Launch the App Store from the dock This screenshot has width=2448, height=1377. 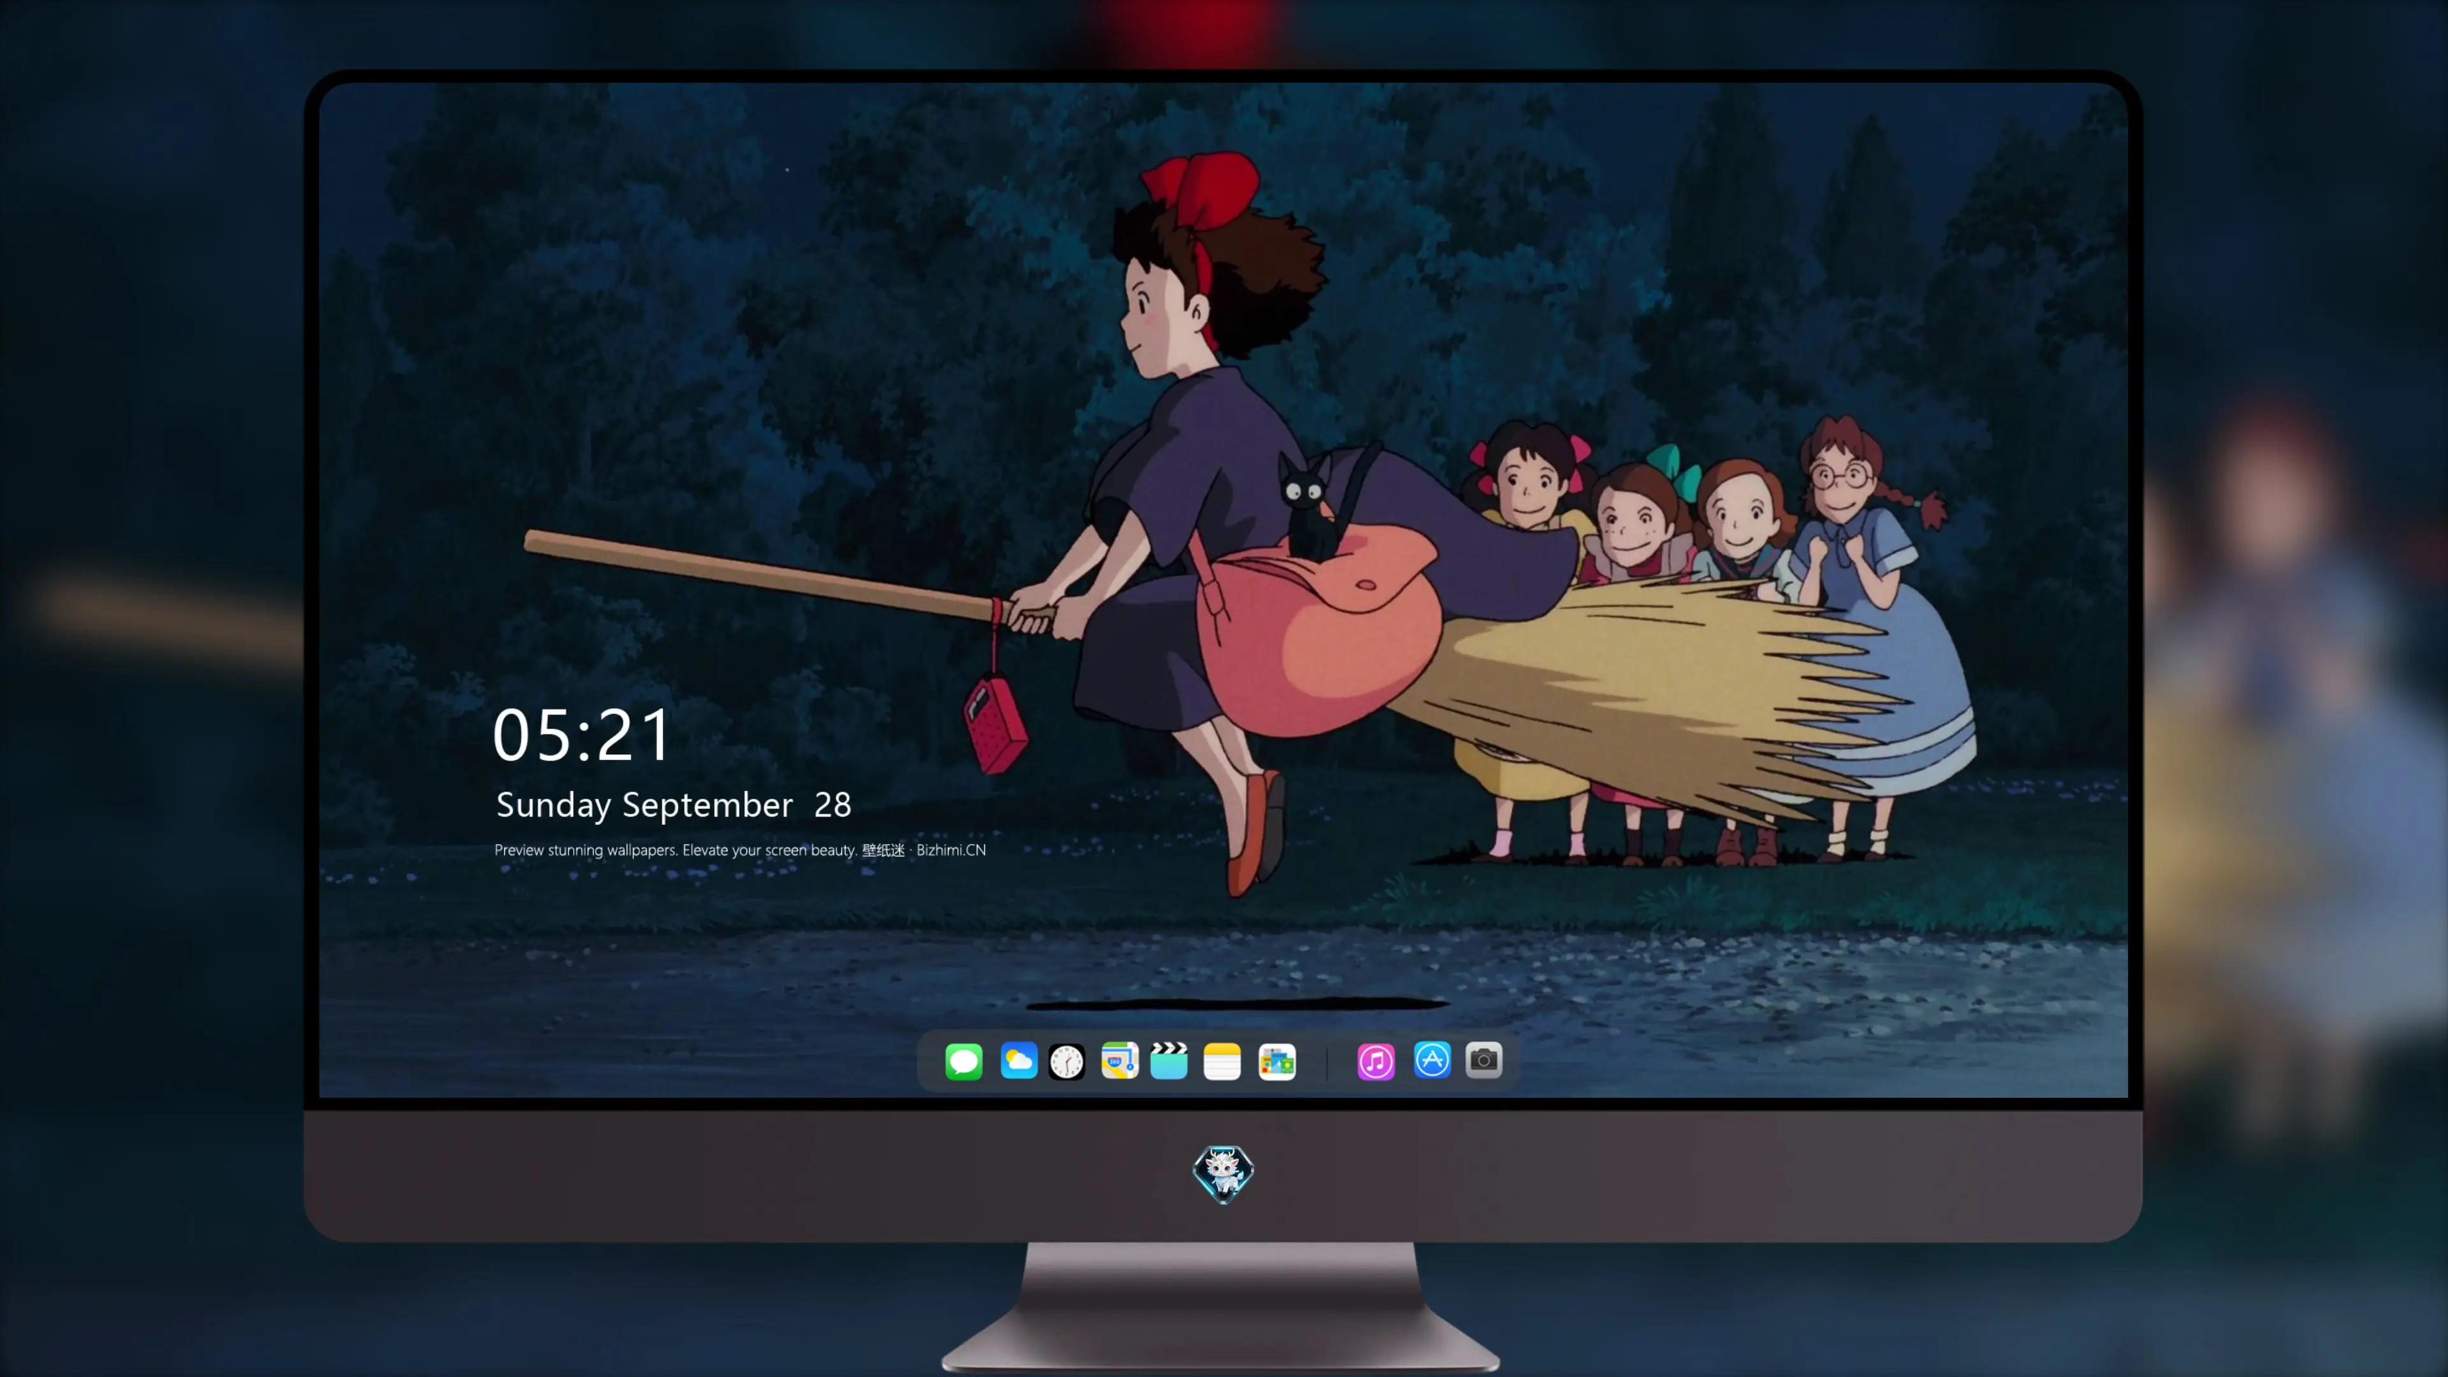1432,1060
